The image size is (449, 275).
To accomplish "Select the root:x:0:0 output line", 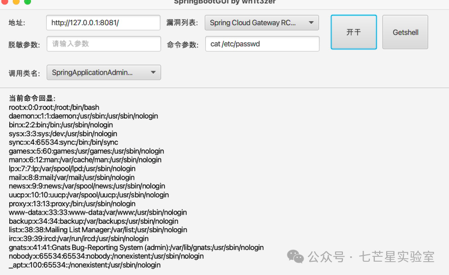I will pyautogui.click(x=54, y=107).
